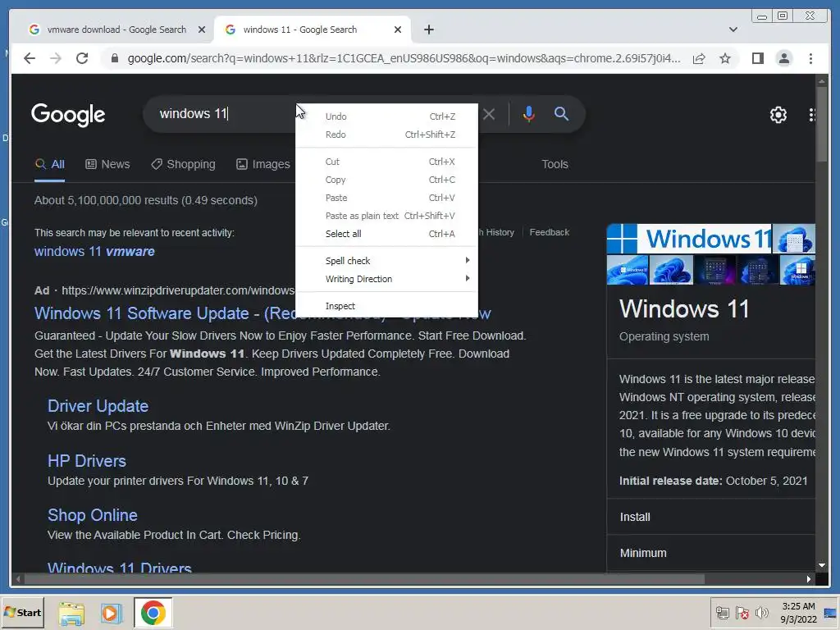The width and height of the screenshot is (840, 630).
Task: Open the Windows 11 Drivers sitelink
Action: [120, 567]
